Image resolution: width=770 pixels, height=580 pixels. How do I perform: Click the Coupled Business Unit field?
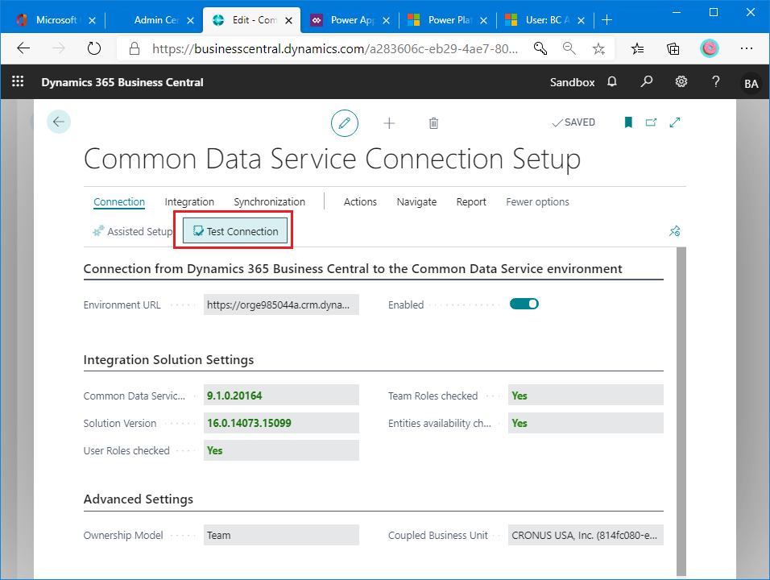[586, 535]
